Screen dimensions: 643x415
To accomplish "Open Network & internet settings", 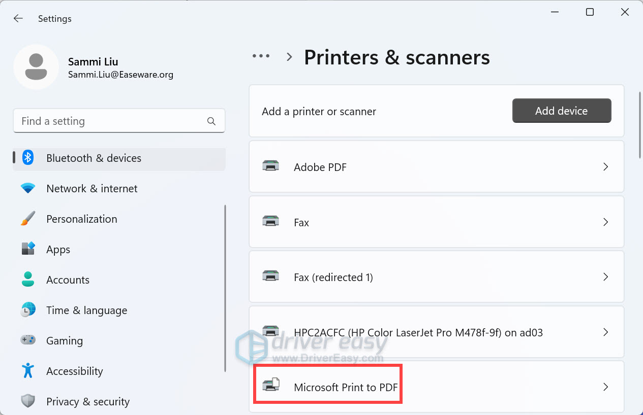I will click(x=91, y=188).
